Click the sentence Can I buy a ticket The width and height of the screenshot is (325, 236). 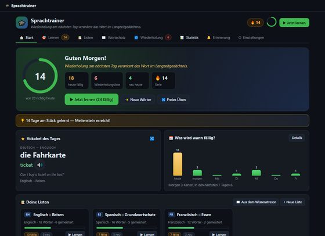42,174
